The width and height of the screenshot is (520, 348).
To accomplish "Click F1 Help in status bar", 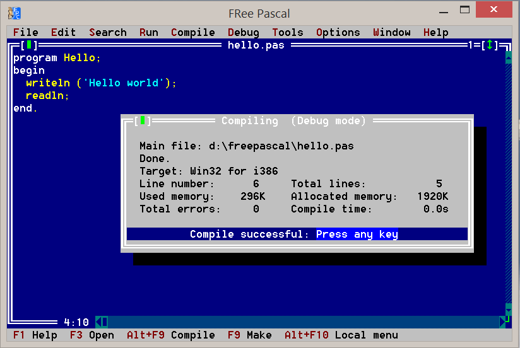I will pyautogui.click(x=35, y=335).
